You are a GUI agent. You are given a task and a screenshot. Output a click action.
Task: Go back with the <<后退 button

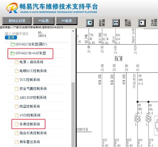click(x=44, y=21)
